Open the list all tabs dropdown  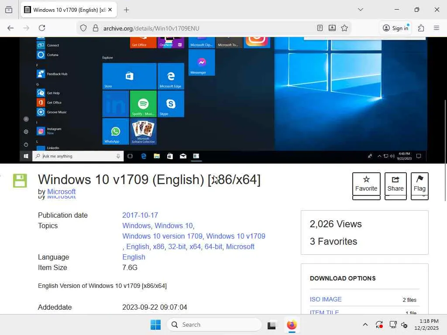360,10
